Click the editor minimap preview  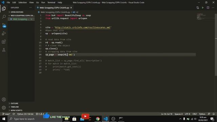[205, 17]
